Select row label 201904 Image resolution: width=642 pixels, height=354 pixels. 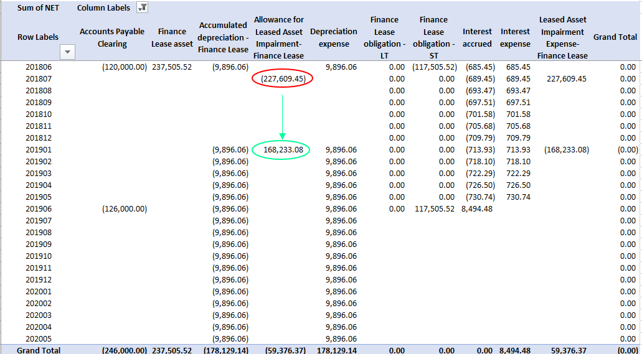tap(39, 185)
